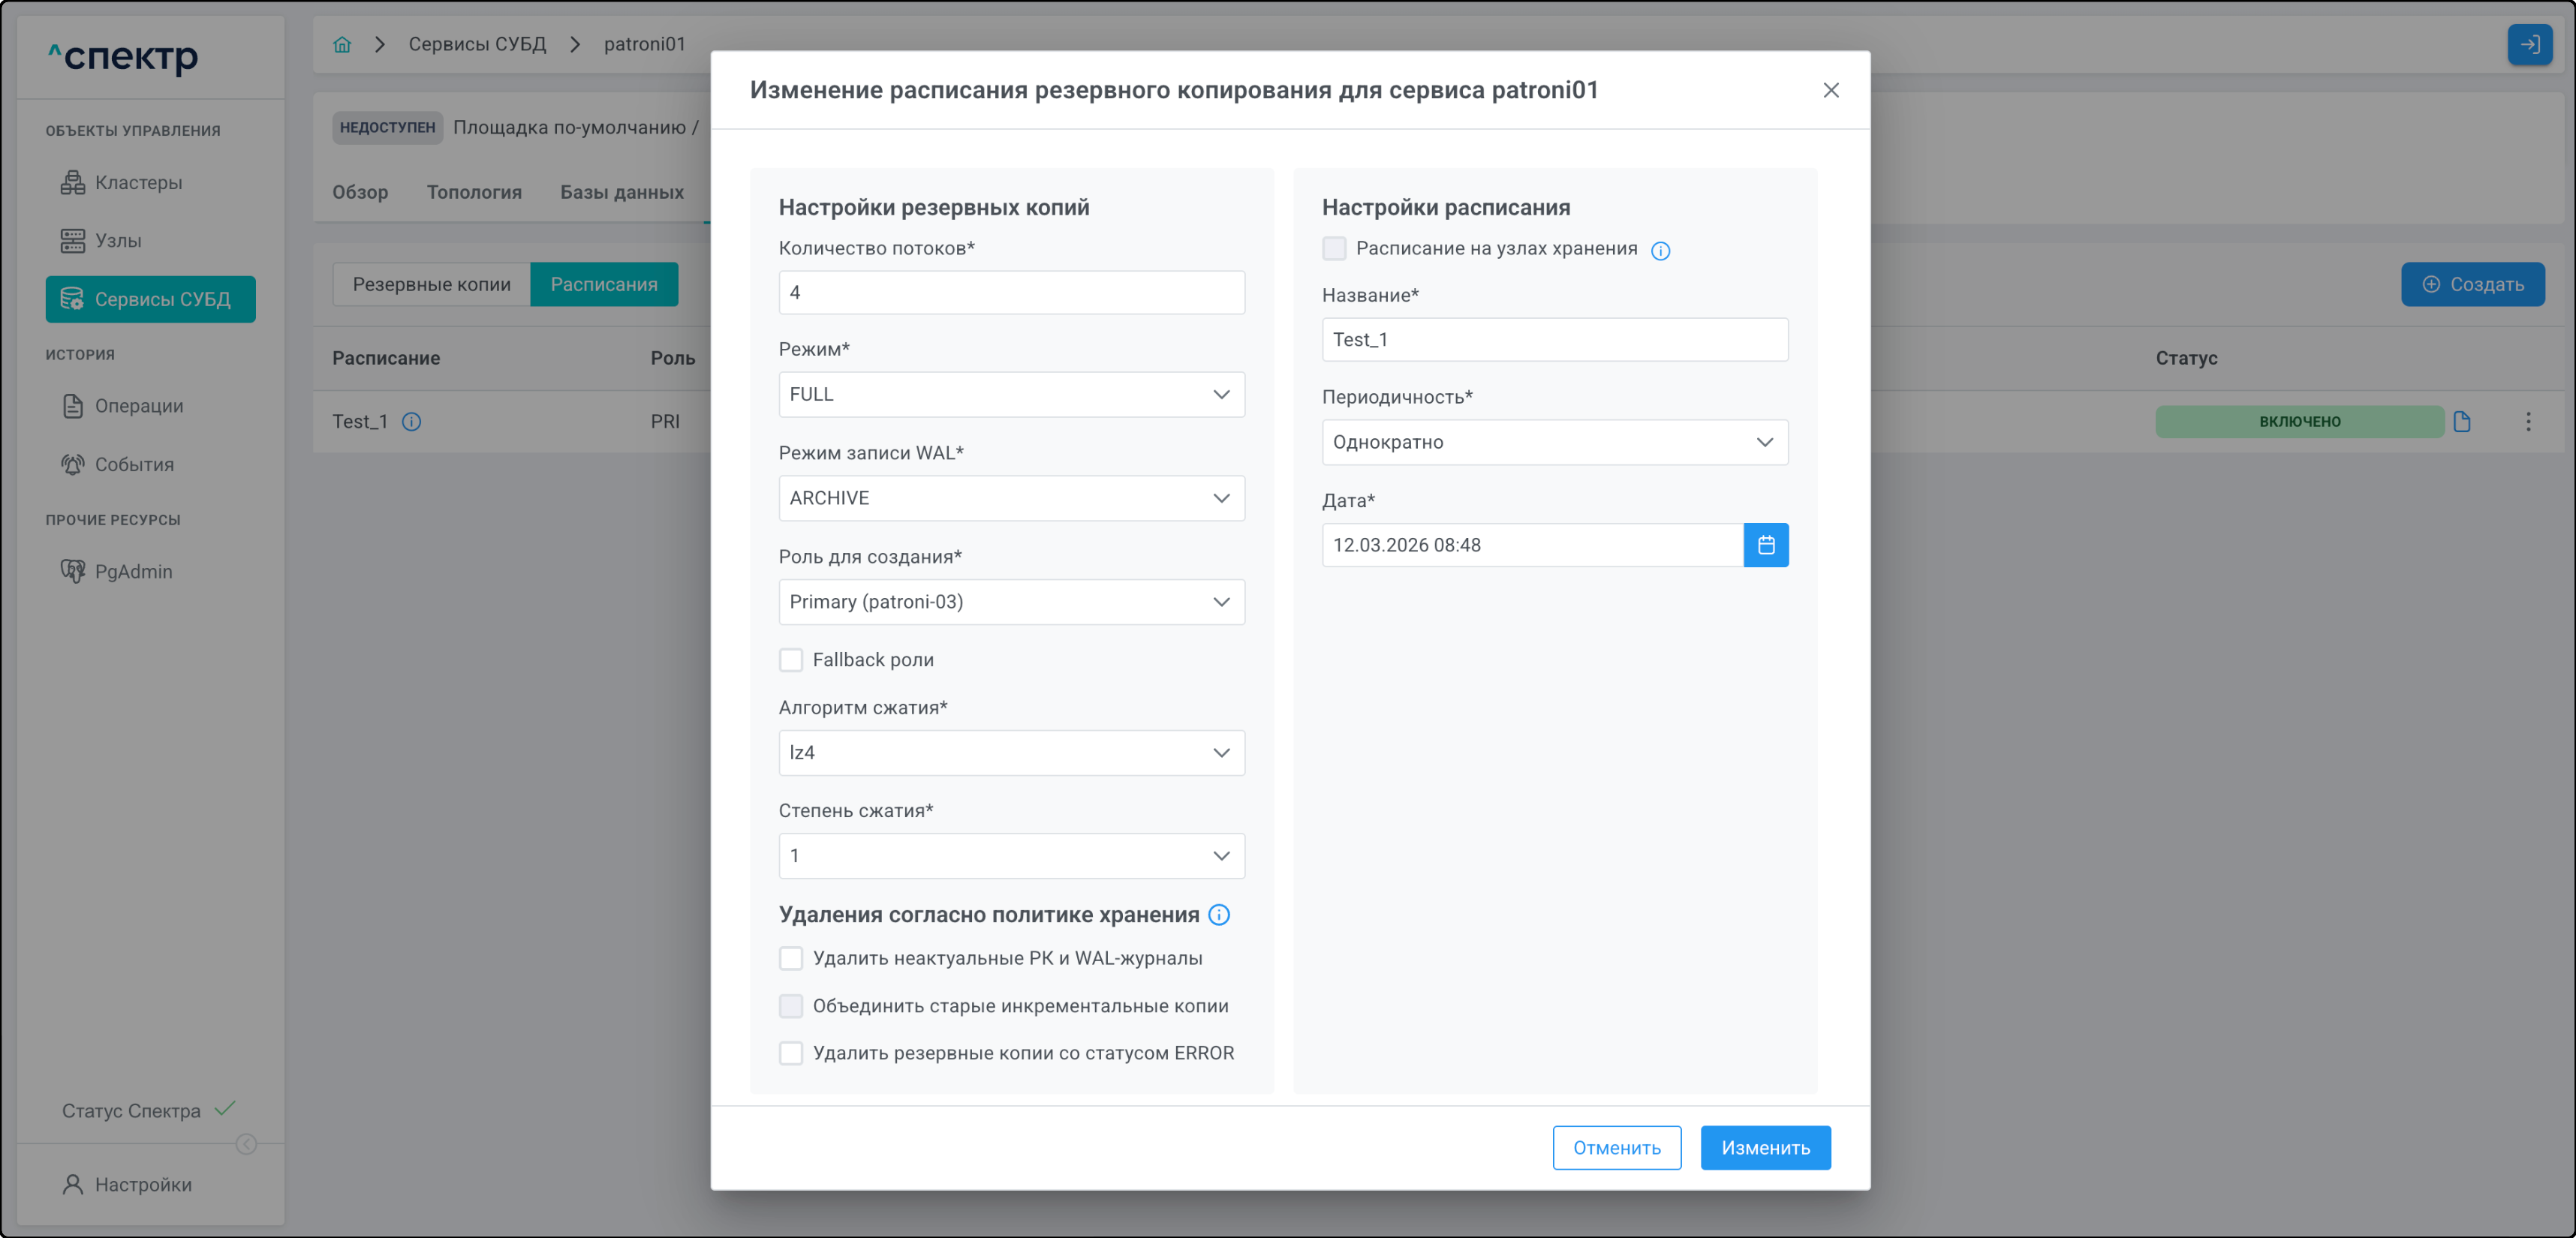Screen dimensions: 2576x1238
Task: Click info icon next to Test_1 name
Action: pos(411,422)
